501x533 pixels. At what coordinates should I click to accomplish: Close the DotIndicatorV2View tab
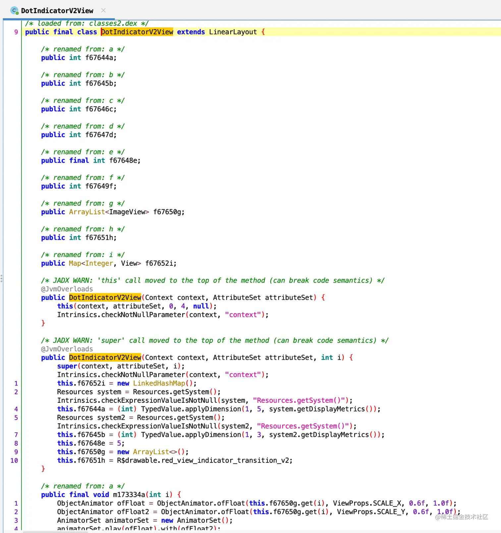(103, 11)
